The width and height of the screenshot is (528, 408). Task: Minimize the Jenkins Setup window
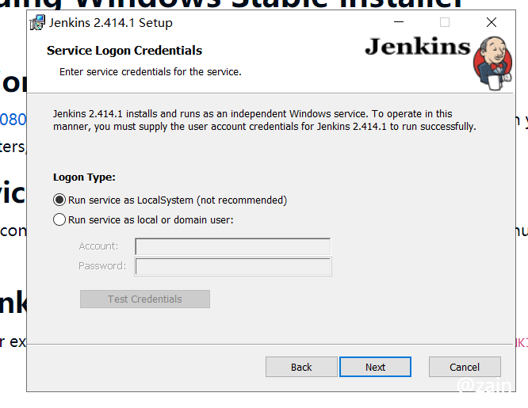click(399, 22)
